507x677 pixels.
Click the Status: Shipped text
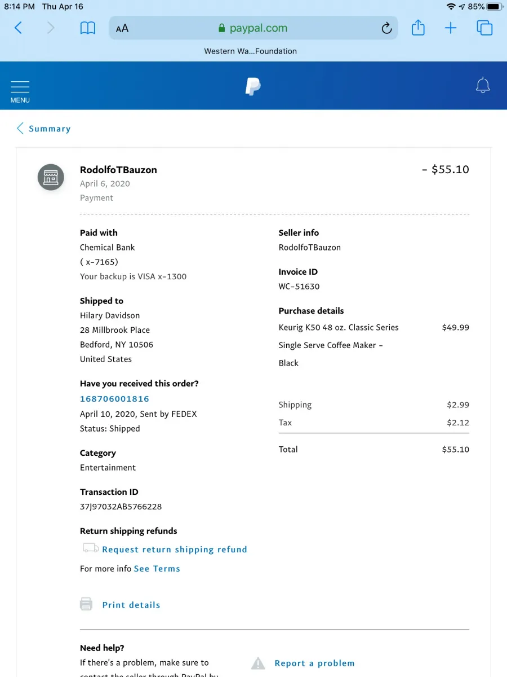coord(110,429)
